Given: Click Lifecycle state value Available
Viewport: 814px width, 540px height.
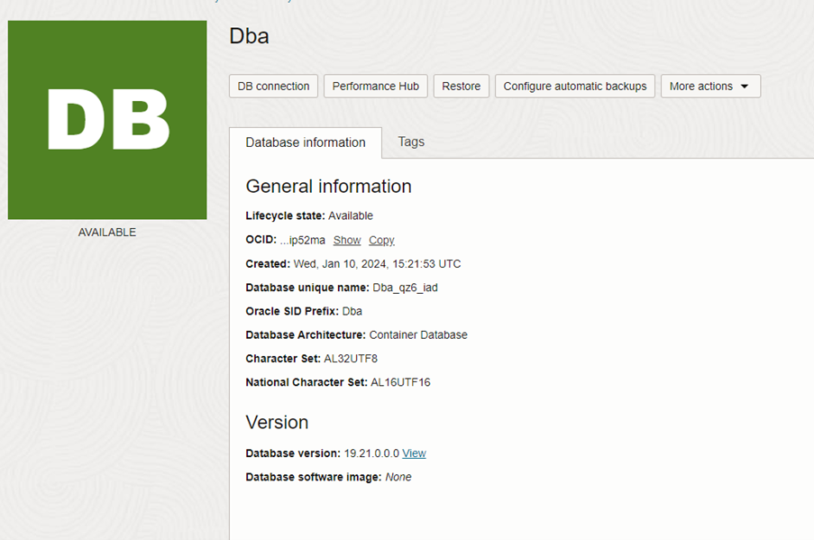Looking at the screenshot, I should (351, 215).
